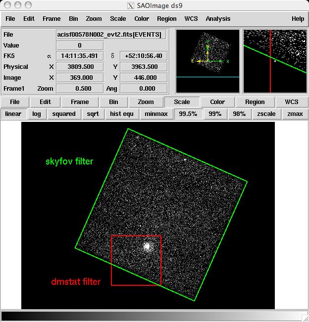
Task: Click the file name field
Action: click(111, 35)
